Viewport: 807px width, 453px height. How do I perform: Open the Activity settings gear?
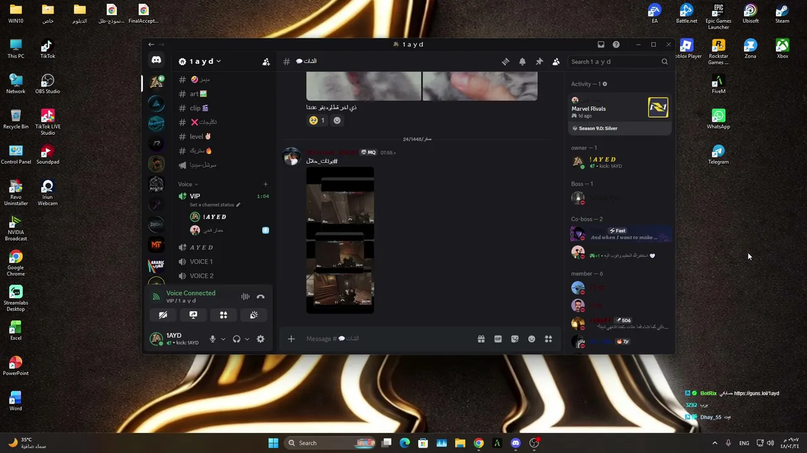[x=605, y=84]
